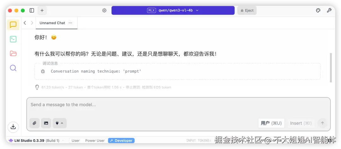Click the Insert (⌘I) button
This screenshot has width=341, height=149.
point(301,123)
